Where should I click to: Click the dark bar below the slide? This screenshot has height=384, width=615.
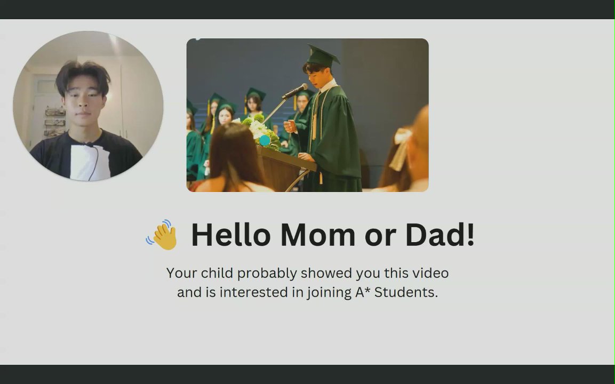click(307, 374)
